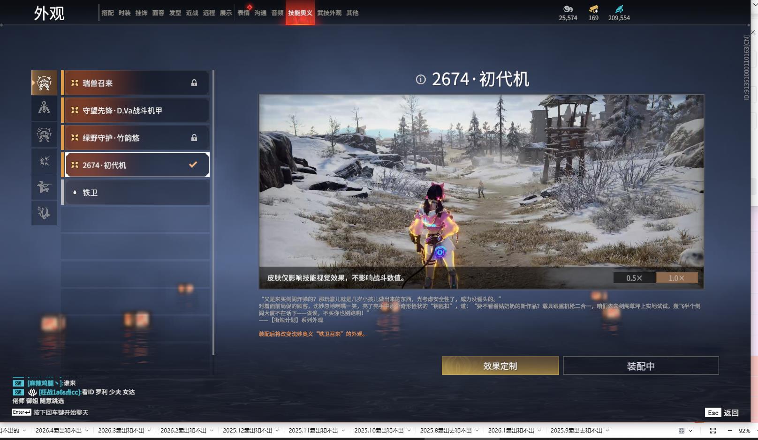
Task: Click chat channel icon beside 麻辣鸡腿 message
Action: [x=18, y=383]
